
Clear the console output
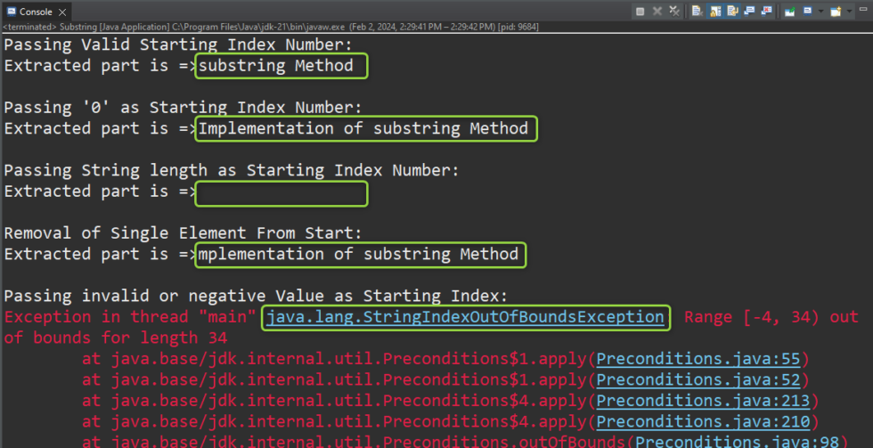(697, 11)
